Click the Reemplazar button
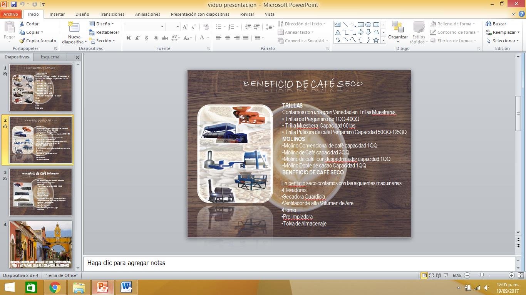 click(x=504, y=32)
